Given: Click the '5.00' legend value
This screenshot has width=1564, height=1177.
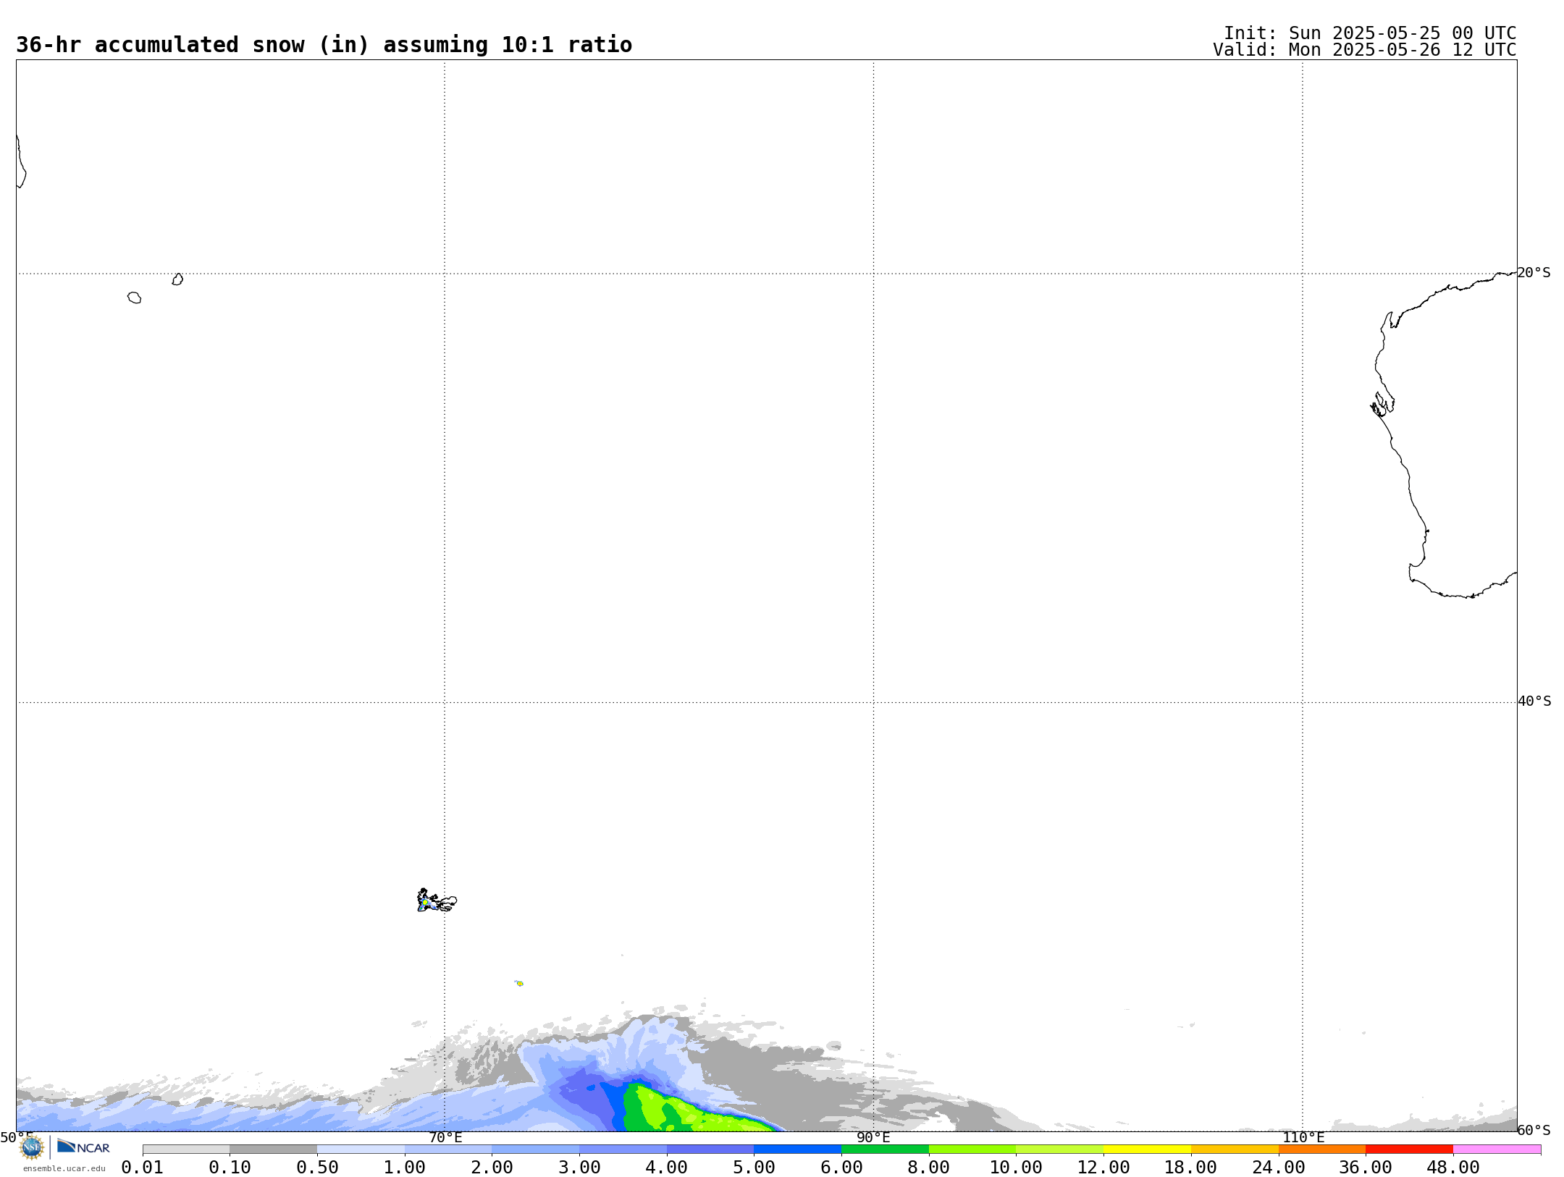Looking at the screenshot, I should pos(754,1168).
